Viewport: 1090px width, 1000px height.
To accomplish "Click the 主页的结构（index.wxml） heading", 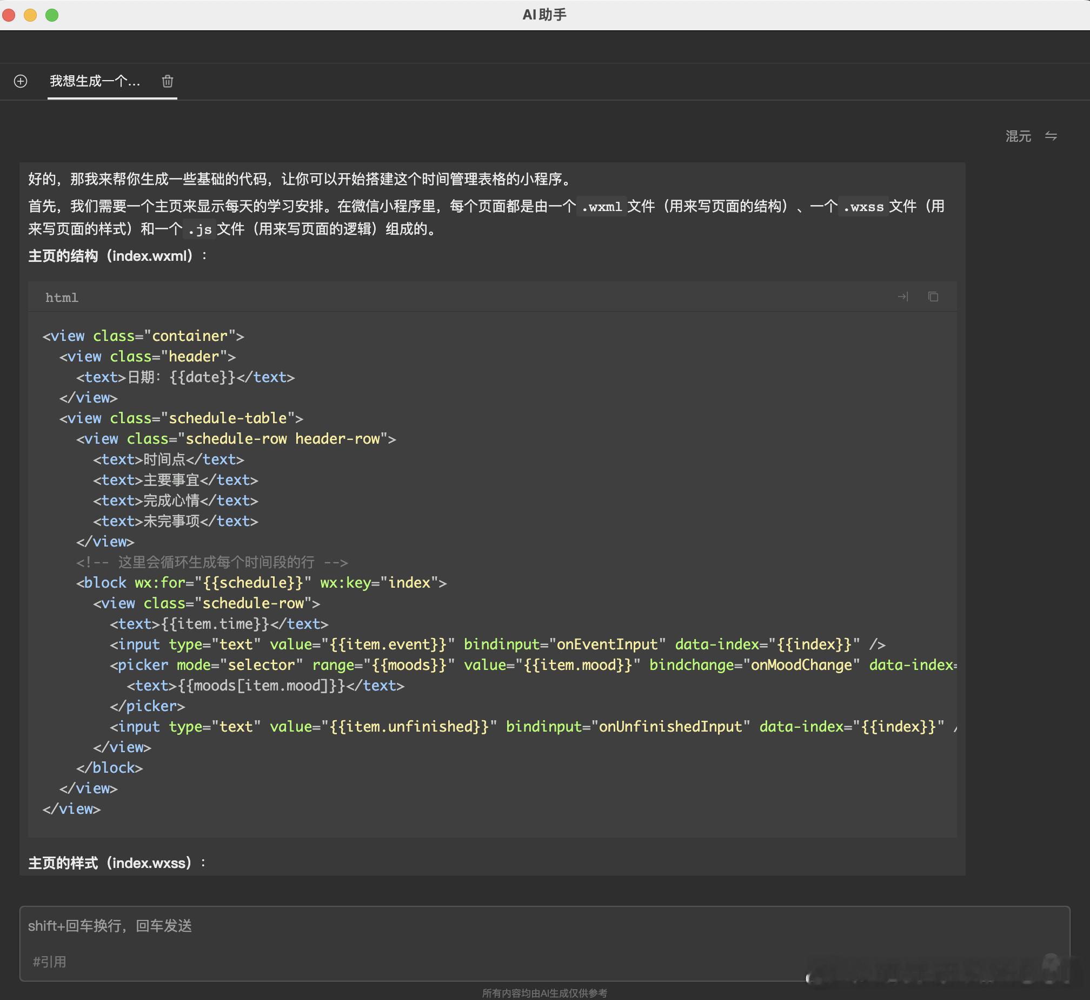I will click(117, 256).
